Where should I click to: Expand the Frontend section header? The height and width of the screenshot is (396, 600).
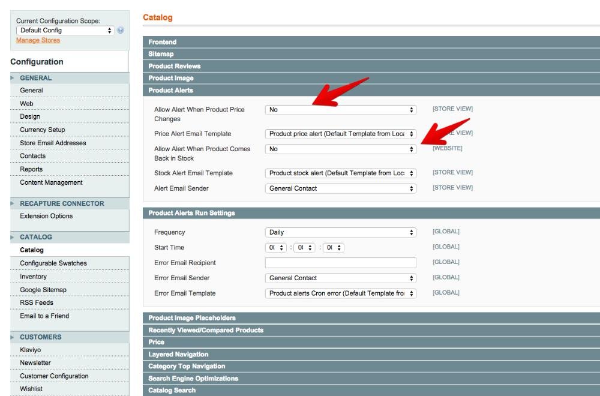coord(371,42)
